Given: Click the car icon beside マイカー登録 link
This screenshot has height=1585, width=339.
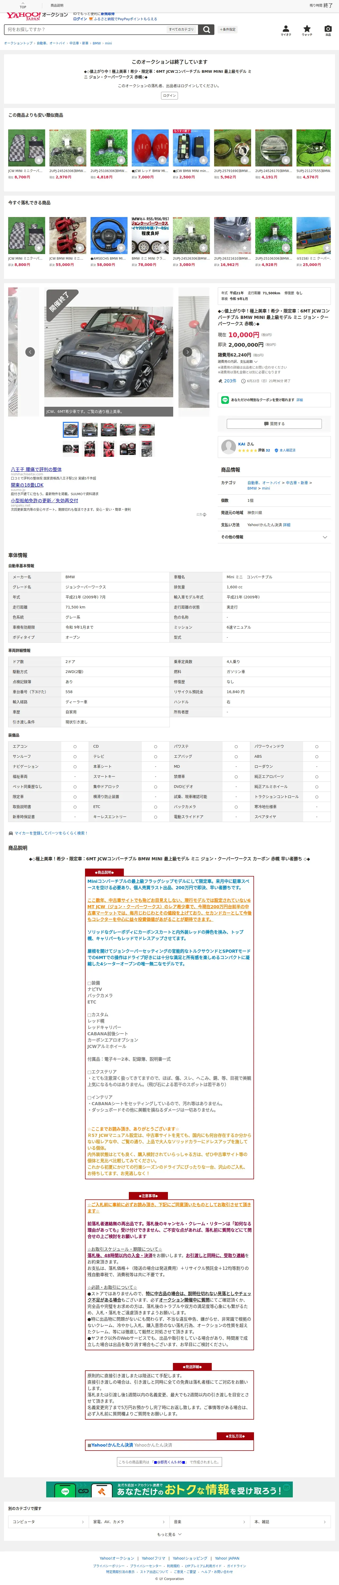Looking at the screenshot, I should tap(11, 833).
